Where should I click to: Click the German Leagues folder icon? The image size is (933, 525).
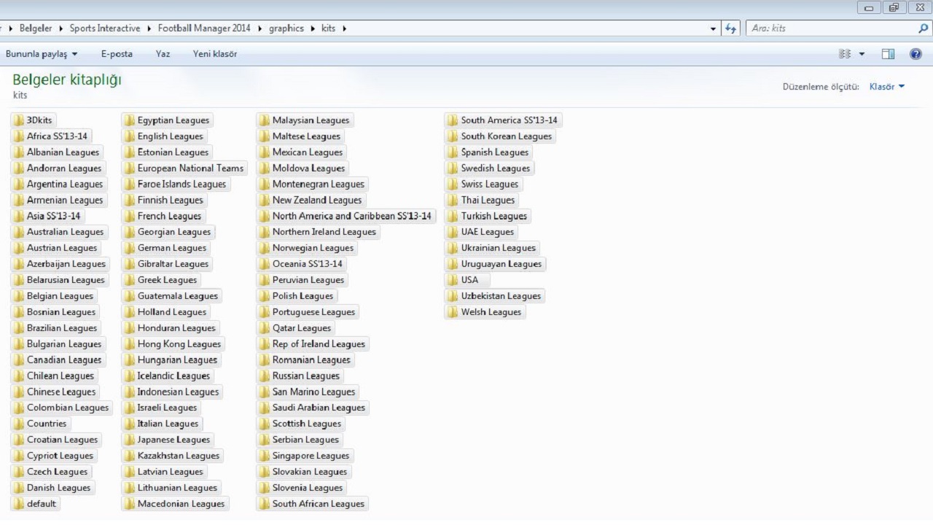[x=129, y=248]
